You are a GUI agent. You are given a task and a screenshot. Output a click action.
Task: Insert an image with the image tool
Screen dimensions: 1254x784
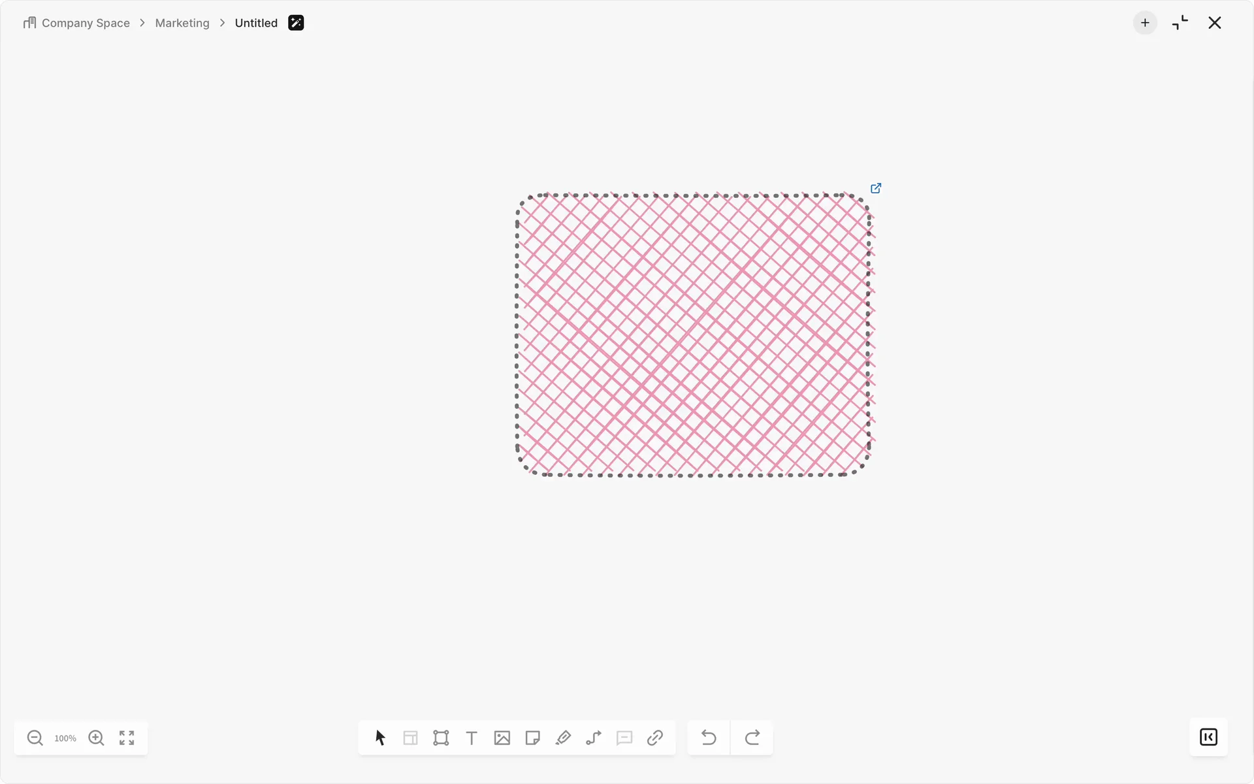[x=502, y=738]
